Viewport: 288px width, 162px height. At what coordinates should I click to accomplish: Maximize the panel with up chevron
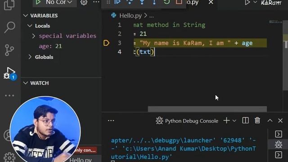tap(270, 121)
